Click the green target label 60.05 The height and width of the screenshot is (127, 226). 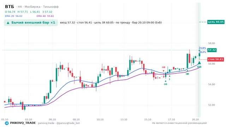216,22
